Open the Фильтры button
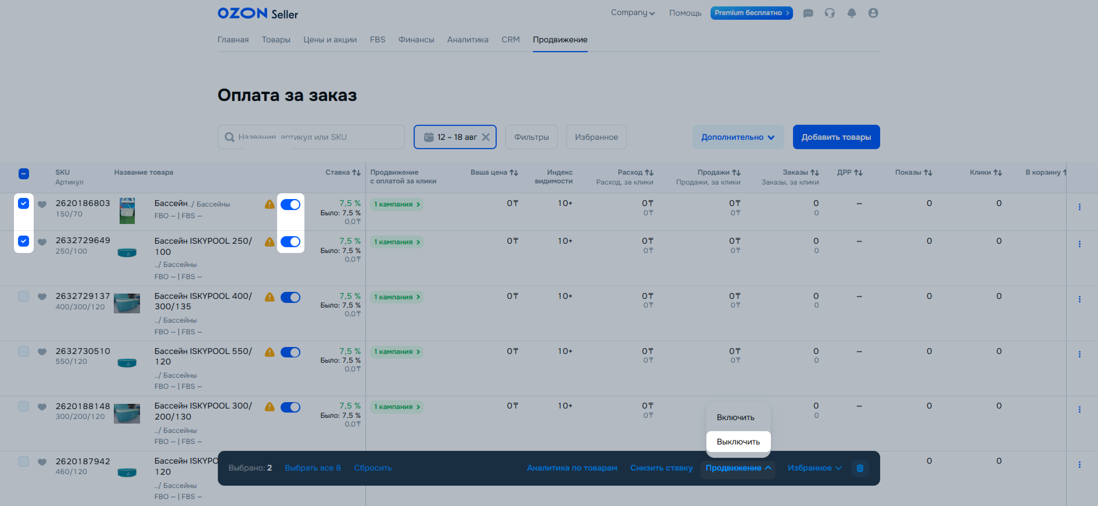 point(531,137)
